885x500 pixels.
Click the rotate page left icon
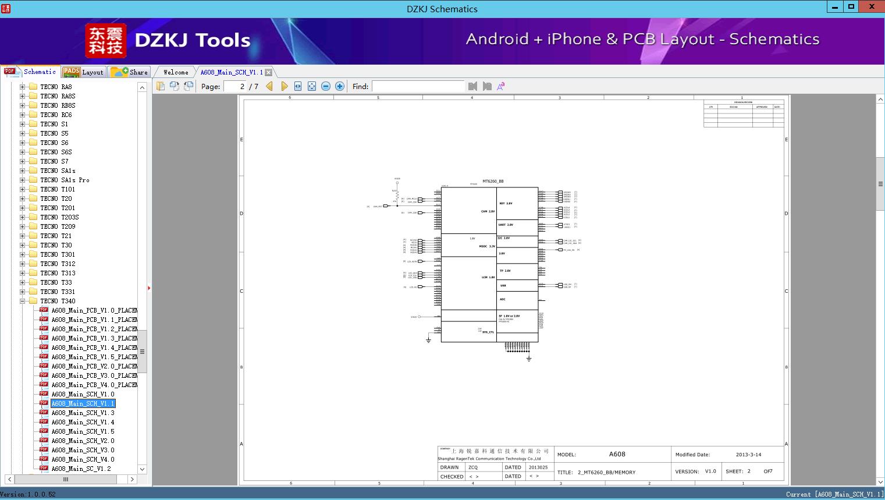(175, 86)
